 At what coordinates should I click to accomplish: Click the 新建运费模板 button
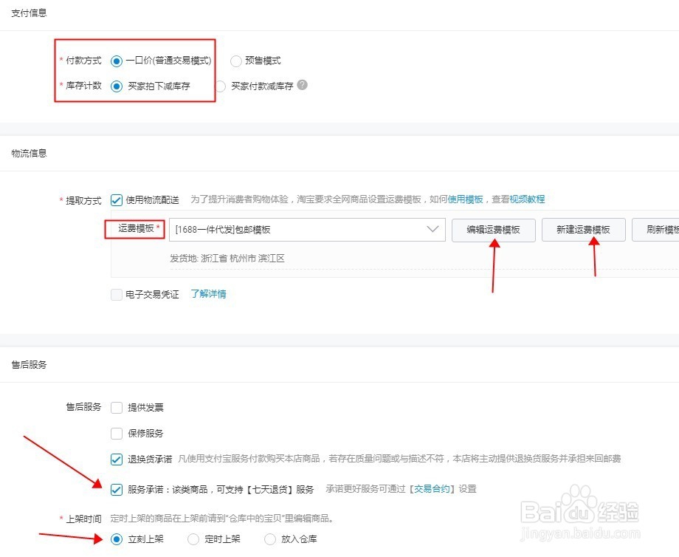click(582, 230)
